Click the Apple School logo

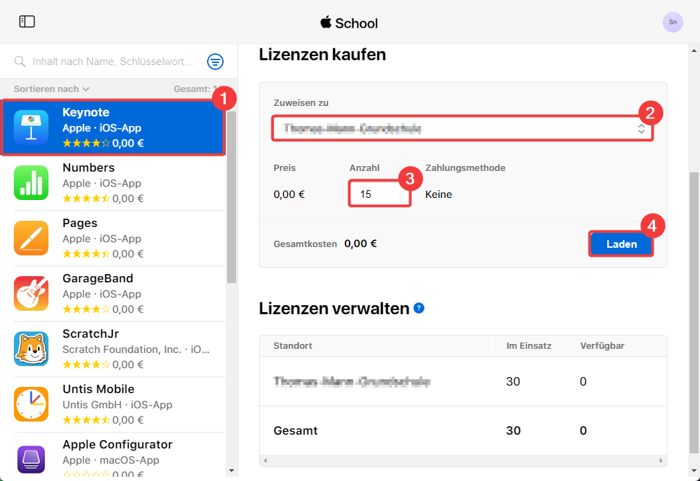point(349,23)
